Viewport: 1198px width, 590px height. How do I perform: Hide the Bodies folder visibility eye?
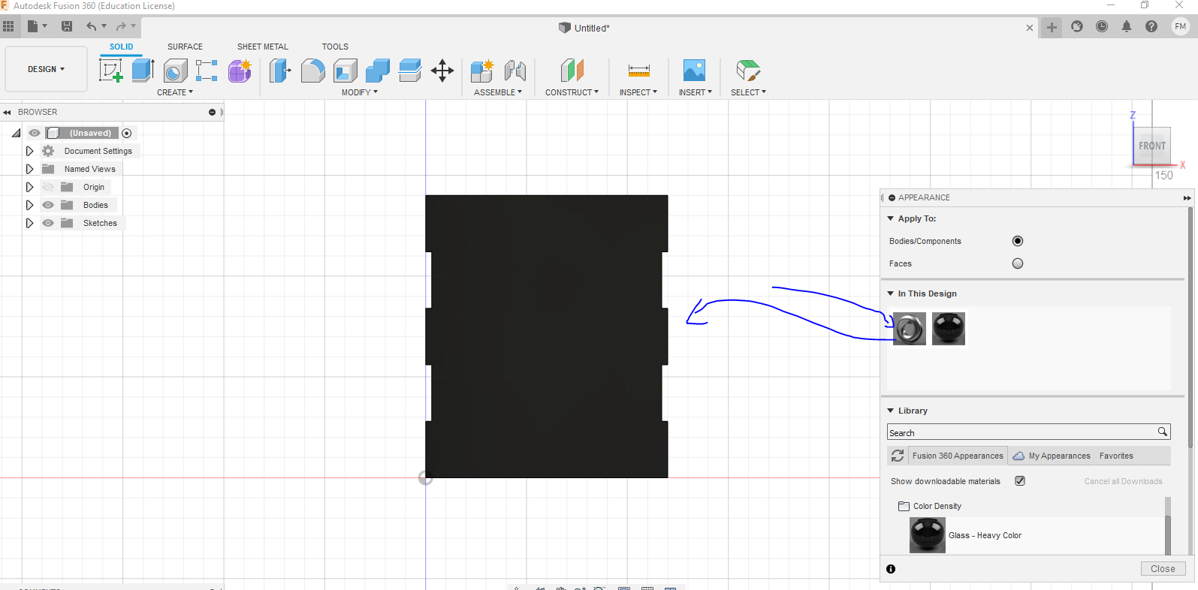[x=48, y=205]
